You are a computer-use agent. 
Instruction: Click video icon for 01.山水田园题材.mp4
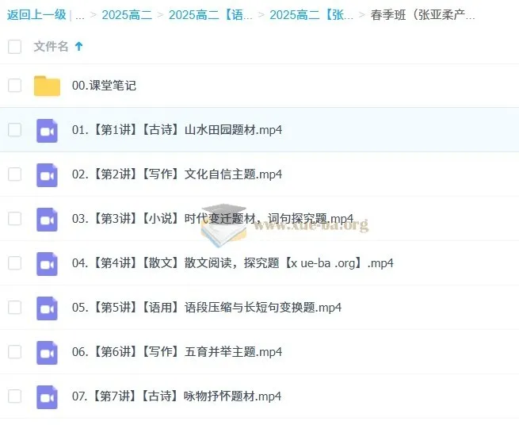coord(47,131)
